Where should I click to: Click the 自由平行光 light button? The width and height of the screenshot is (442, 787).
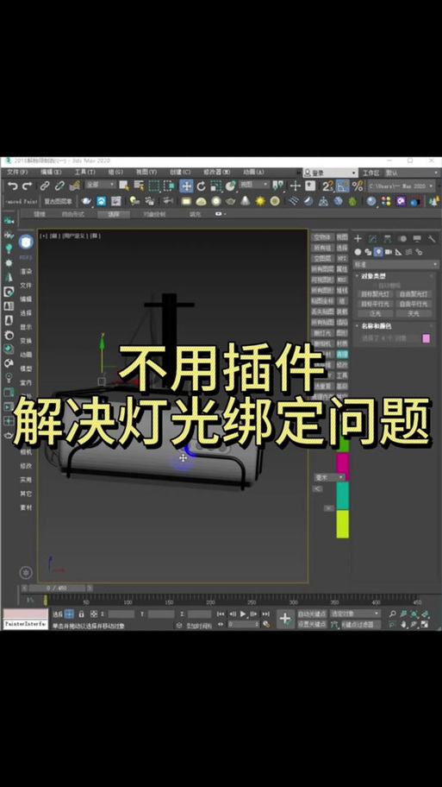(x=414, y=304)
